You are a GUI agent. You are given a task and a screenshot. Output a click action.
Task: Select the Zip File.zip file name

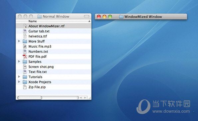(37, 87)
